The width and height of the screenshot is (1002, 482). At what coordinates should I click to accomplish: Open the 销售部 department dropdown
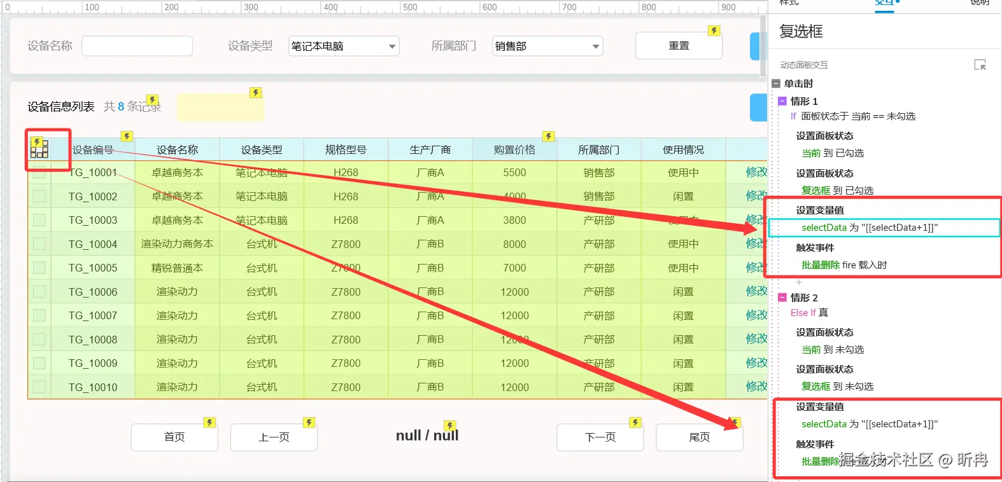click(547, 46)
